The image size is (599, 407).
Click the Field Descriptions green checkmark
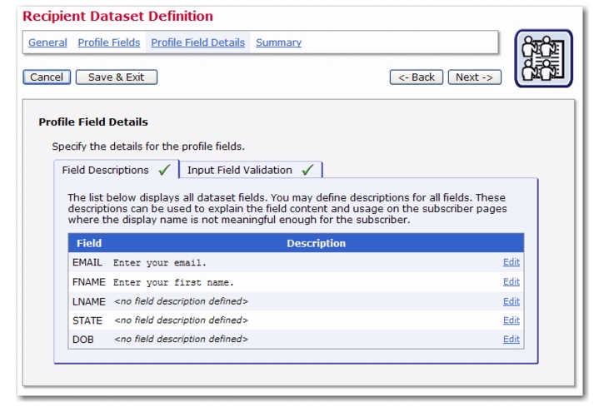pos(165,170)
